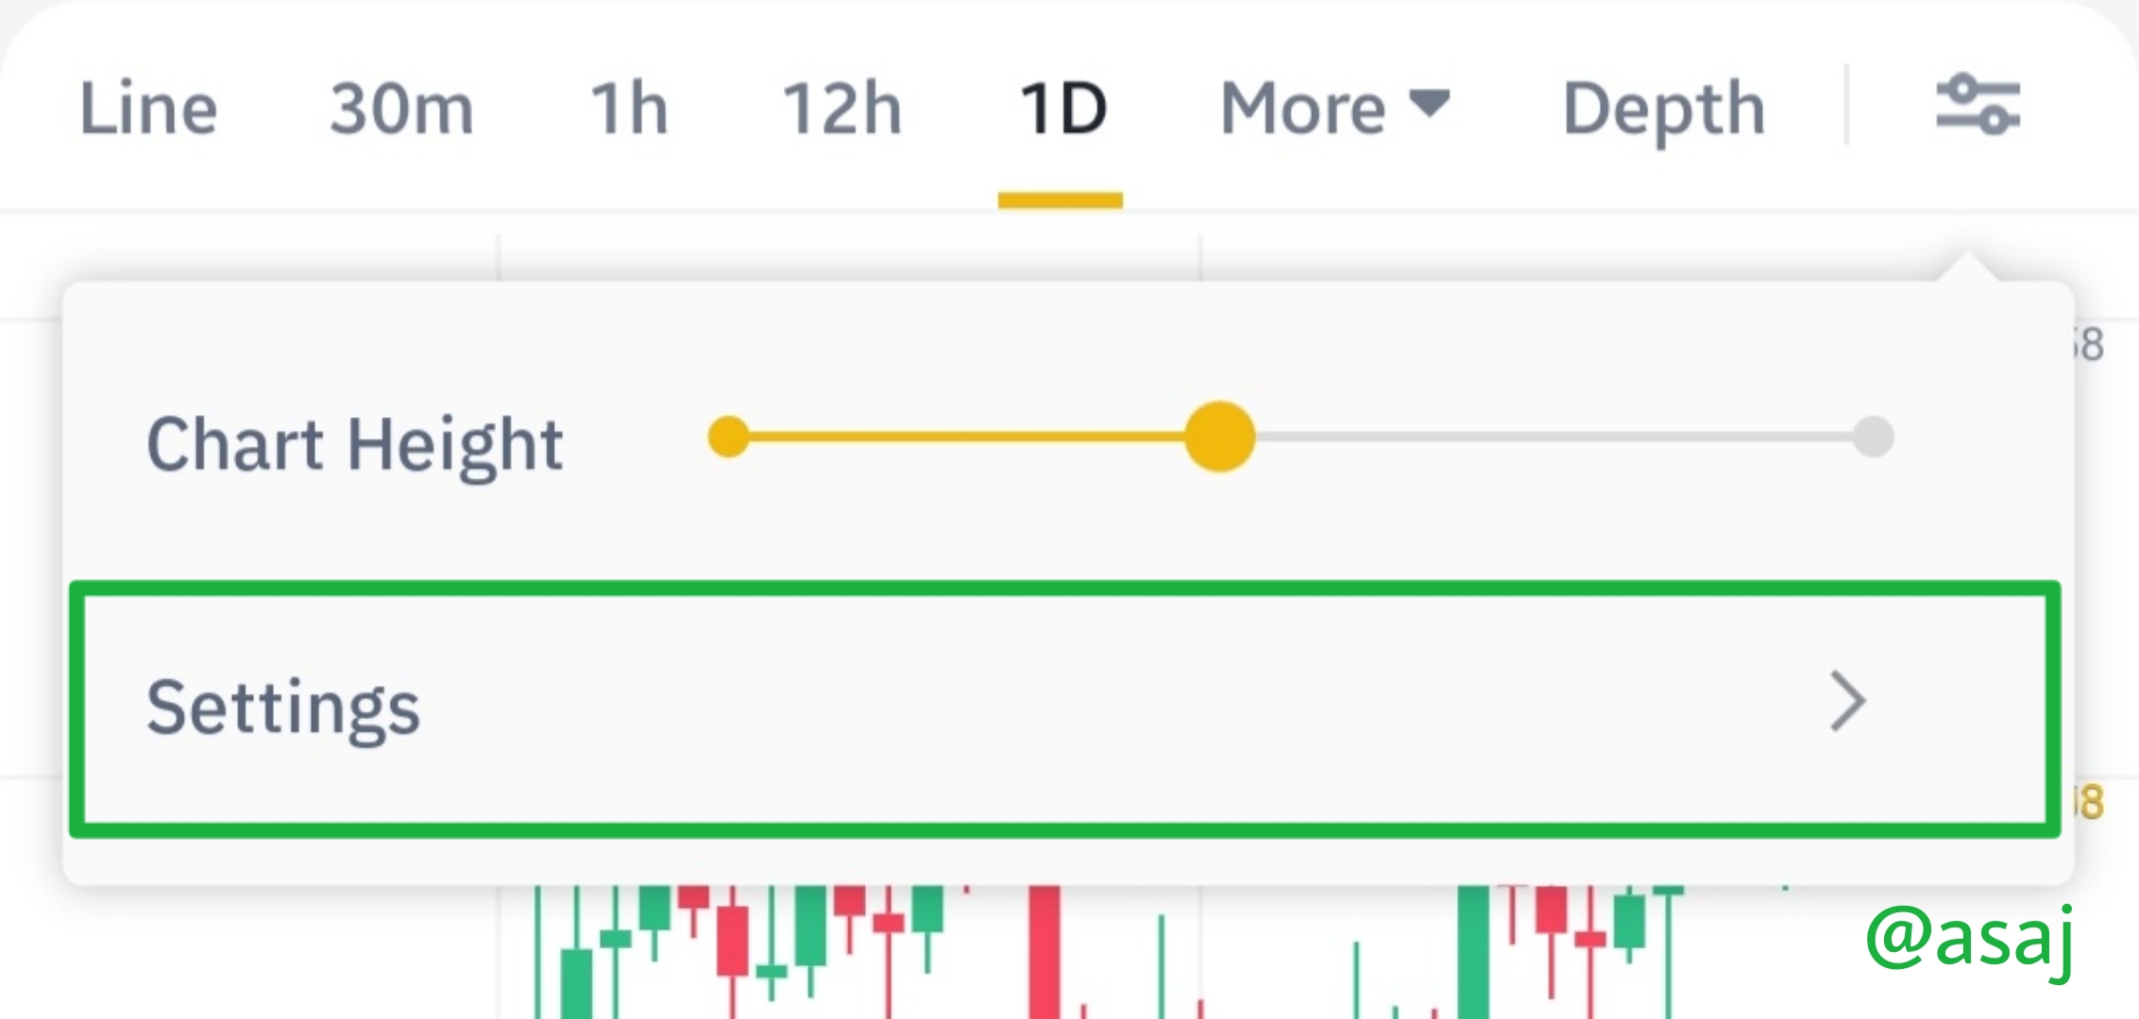Expand the More intervals dropdown
Screen dimensions: 2139x1019
[1334, 109]
